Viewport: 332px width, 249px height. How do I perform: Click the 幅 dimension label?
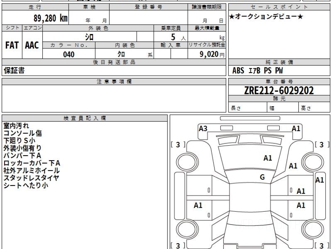pos(272,108)
